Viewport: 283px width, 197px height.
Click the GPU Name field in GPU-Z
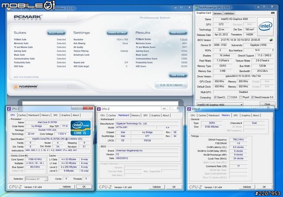click(x=234, y=19)
